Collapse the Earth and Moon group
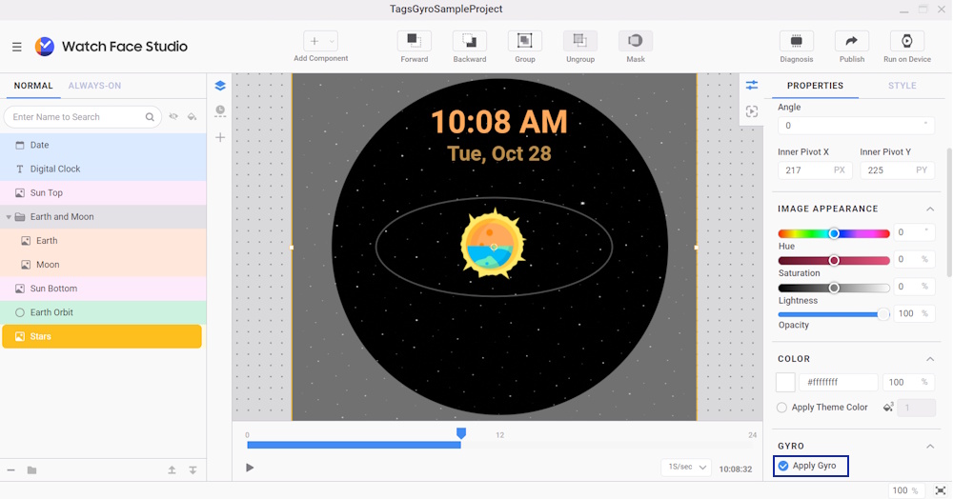953x499 pixels. tap(9, 217)
